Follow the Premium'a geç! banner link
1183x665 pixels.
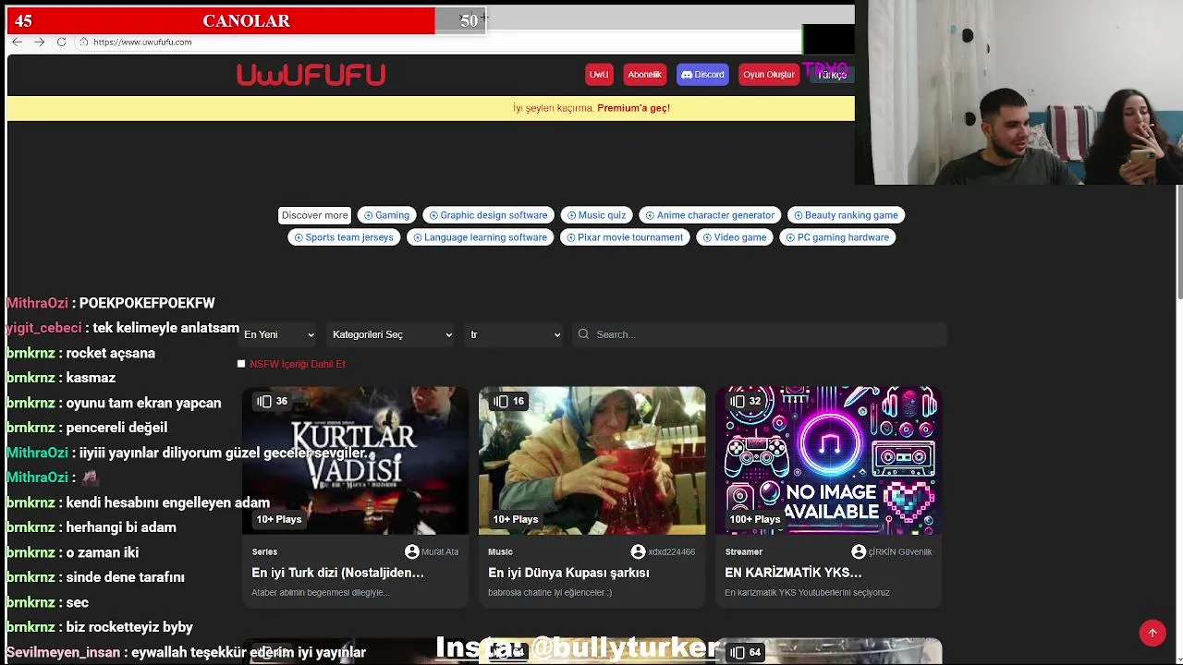(633, 108)
